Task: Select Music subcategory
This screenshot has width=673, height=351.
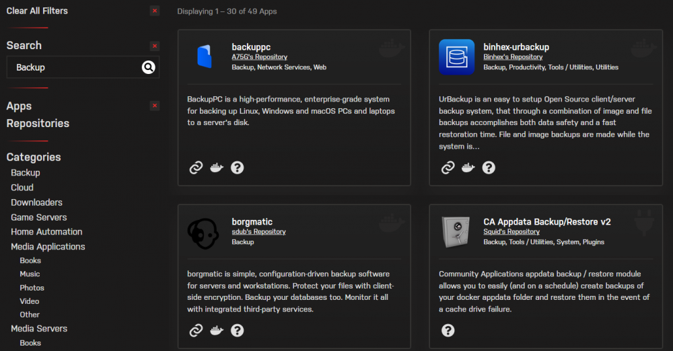Action: click(x=30, y=274)
